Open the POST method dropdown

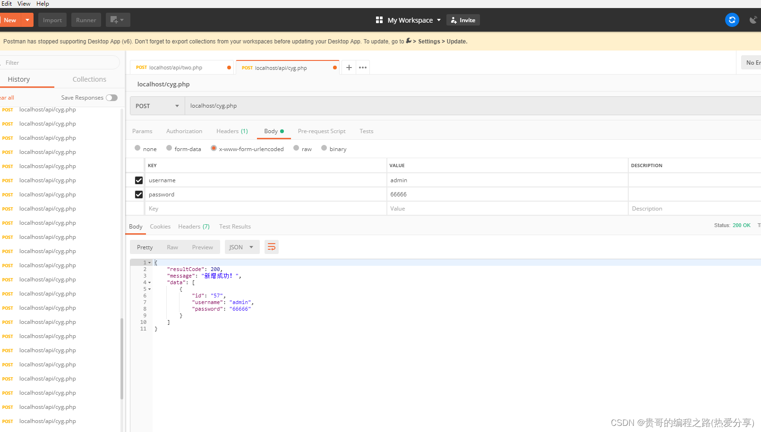[x=157, y=106]
